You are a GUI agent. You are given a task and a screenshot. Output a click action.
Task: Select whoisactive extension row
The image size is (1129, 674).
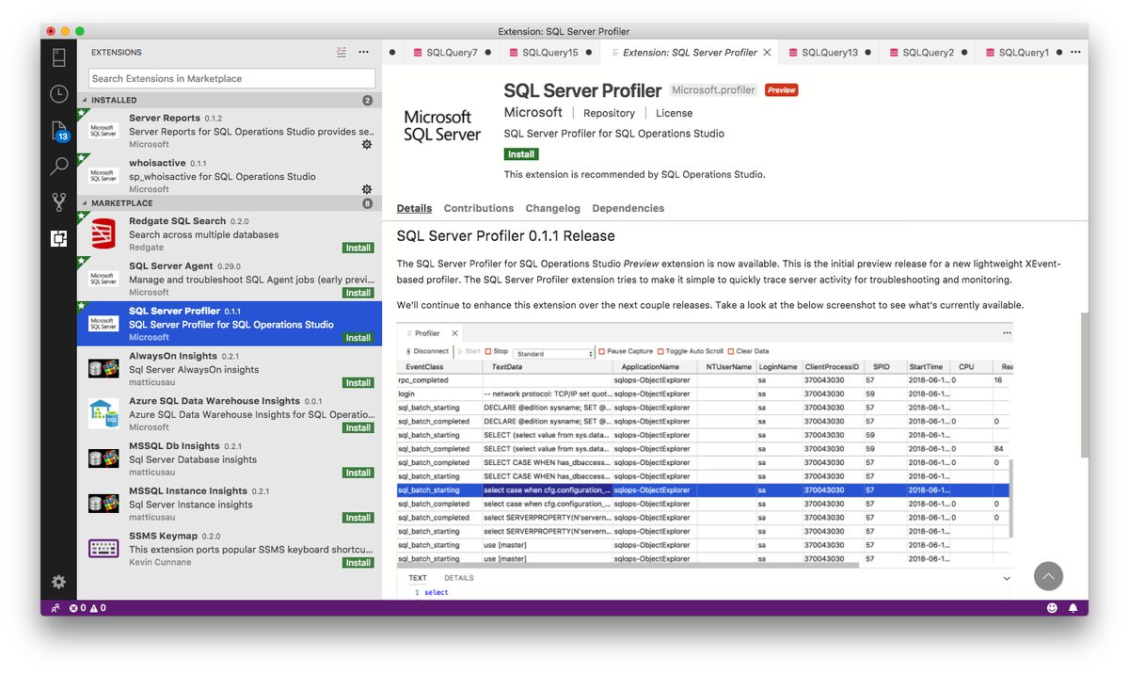click(230, 176)
